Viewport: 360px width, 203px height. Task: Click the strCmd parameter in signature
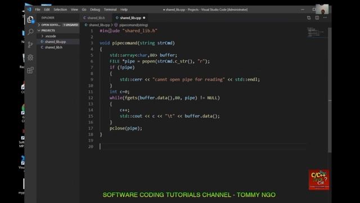[165, 43]
